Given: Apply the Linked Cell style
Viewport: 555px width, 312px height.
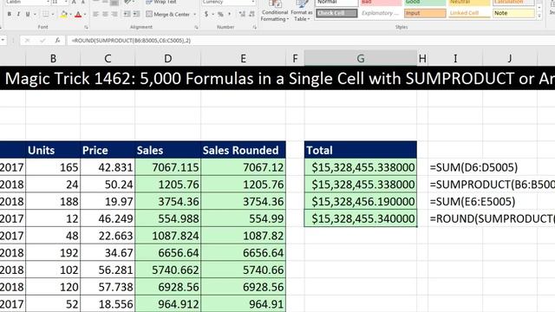Looking at the screenshot, I should (469, 14).
